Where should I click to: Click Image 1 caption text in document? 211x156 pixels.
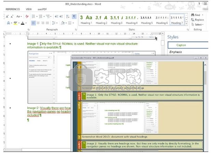(82, 45)
